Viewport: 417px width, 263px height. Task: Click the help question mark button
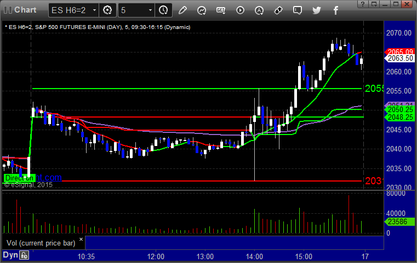363,4
